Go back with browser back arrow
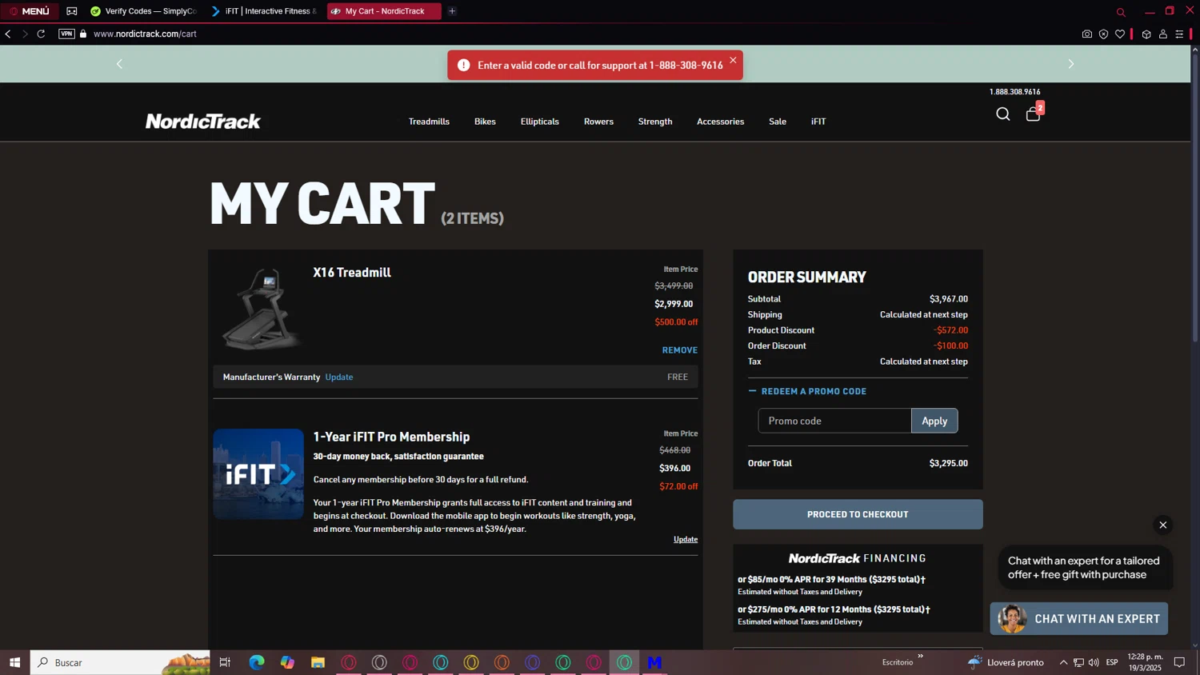Image resolution: width=1200 pixels, height=675 pixels. tap(8, 34)
